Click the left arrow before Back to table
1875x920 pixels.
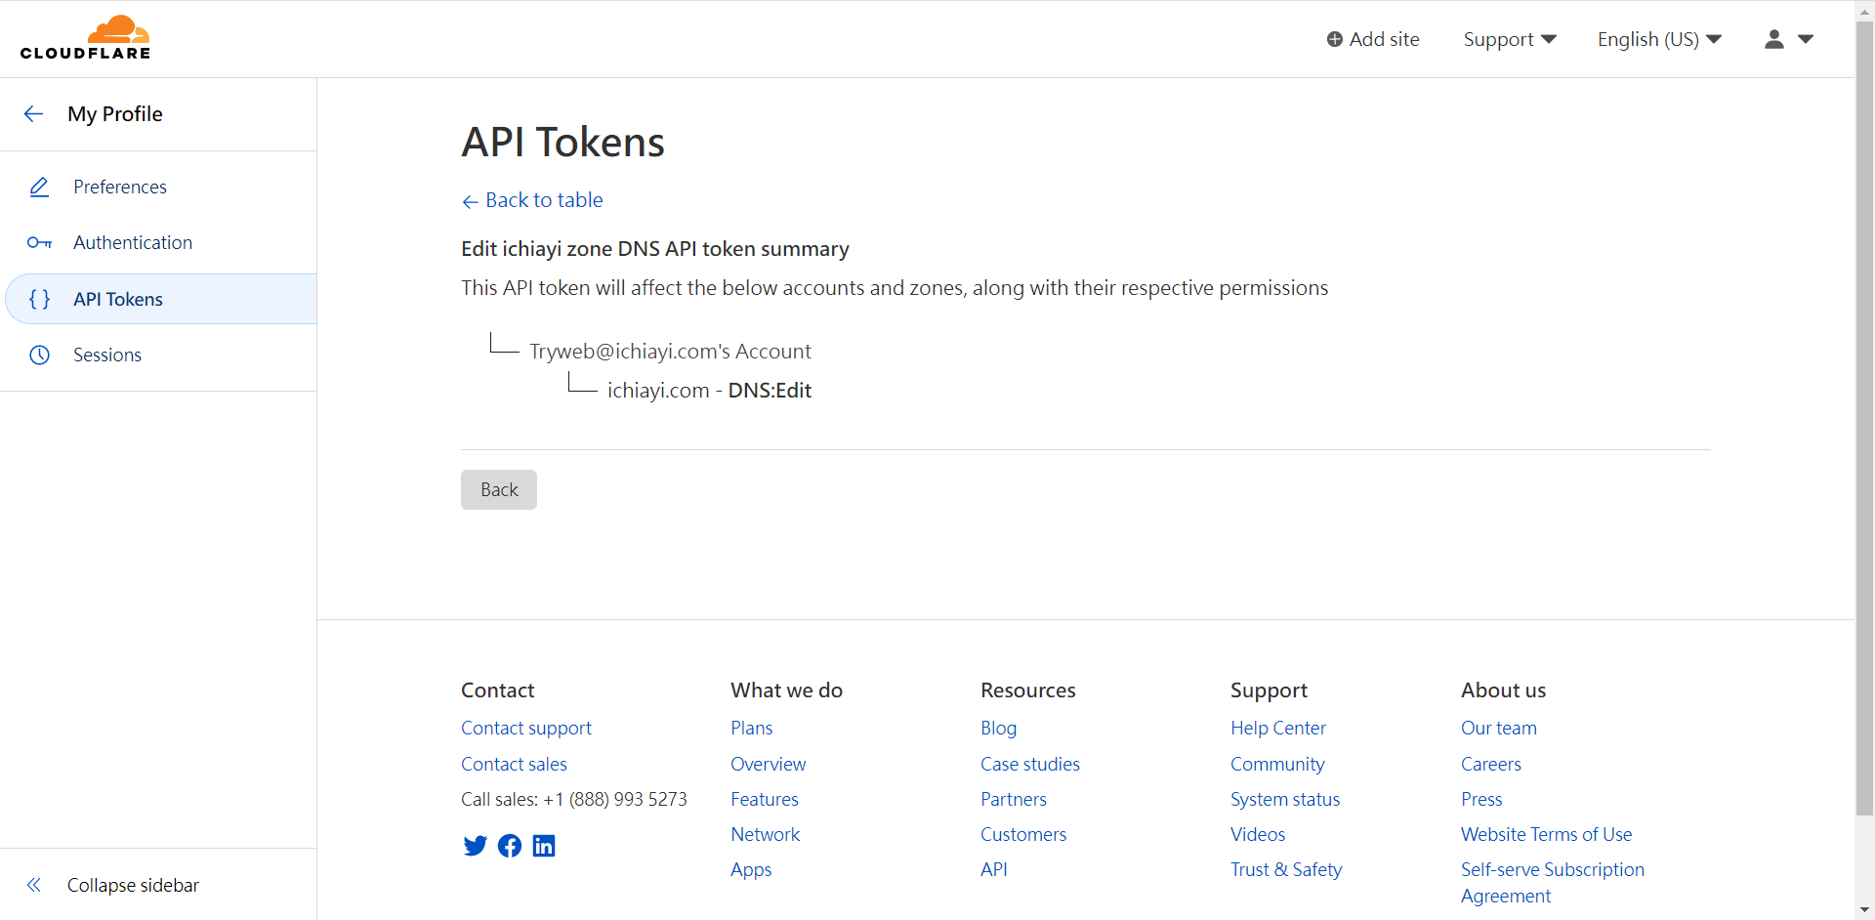pyautogui.click(x=470, y=201)
